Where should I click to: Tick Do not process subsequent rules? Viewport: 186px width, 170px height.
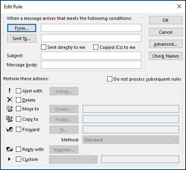(110, 79)
